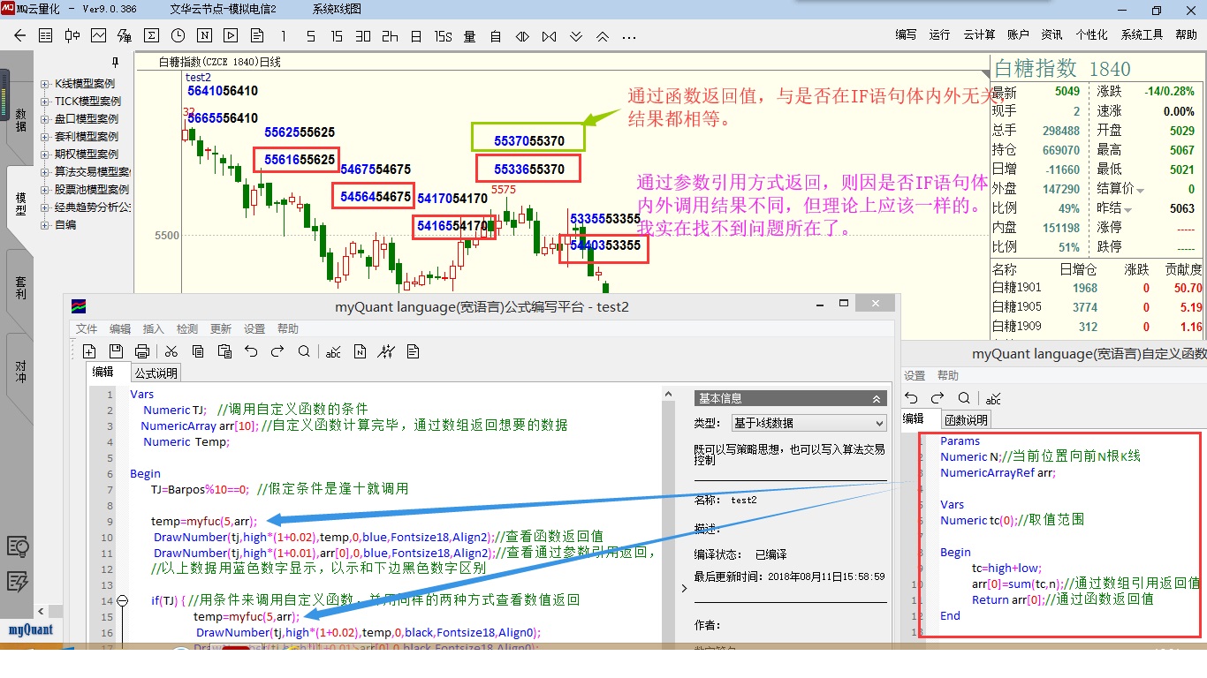
Task: Click the spell-check abc icon in test2 editor
Action: coord(333,351)
